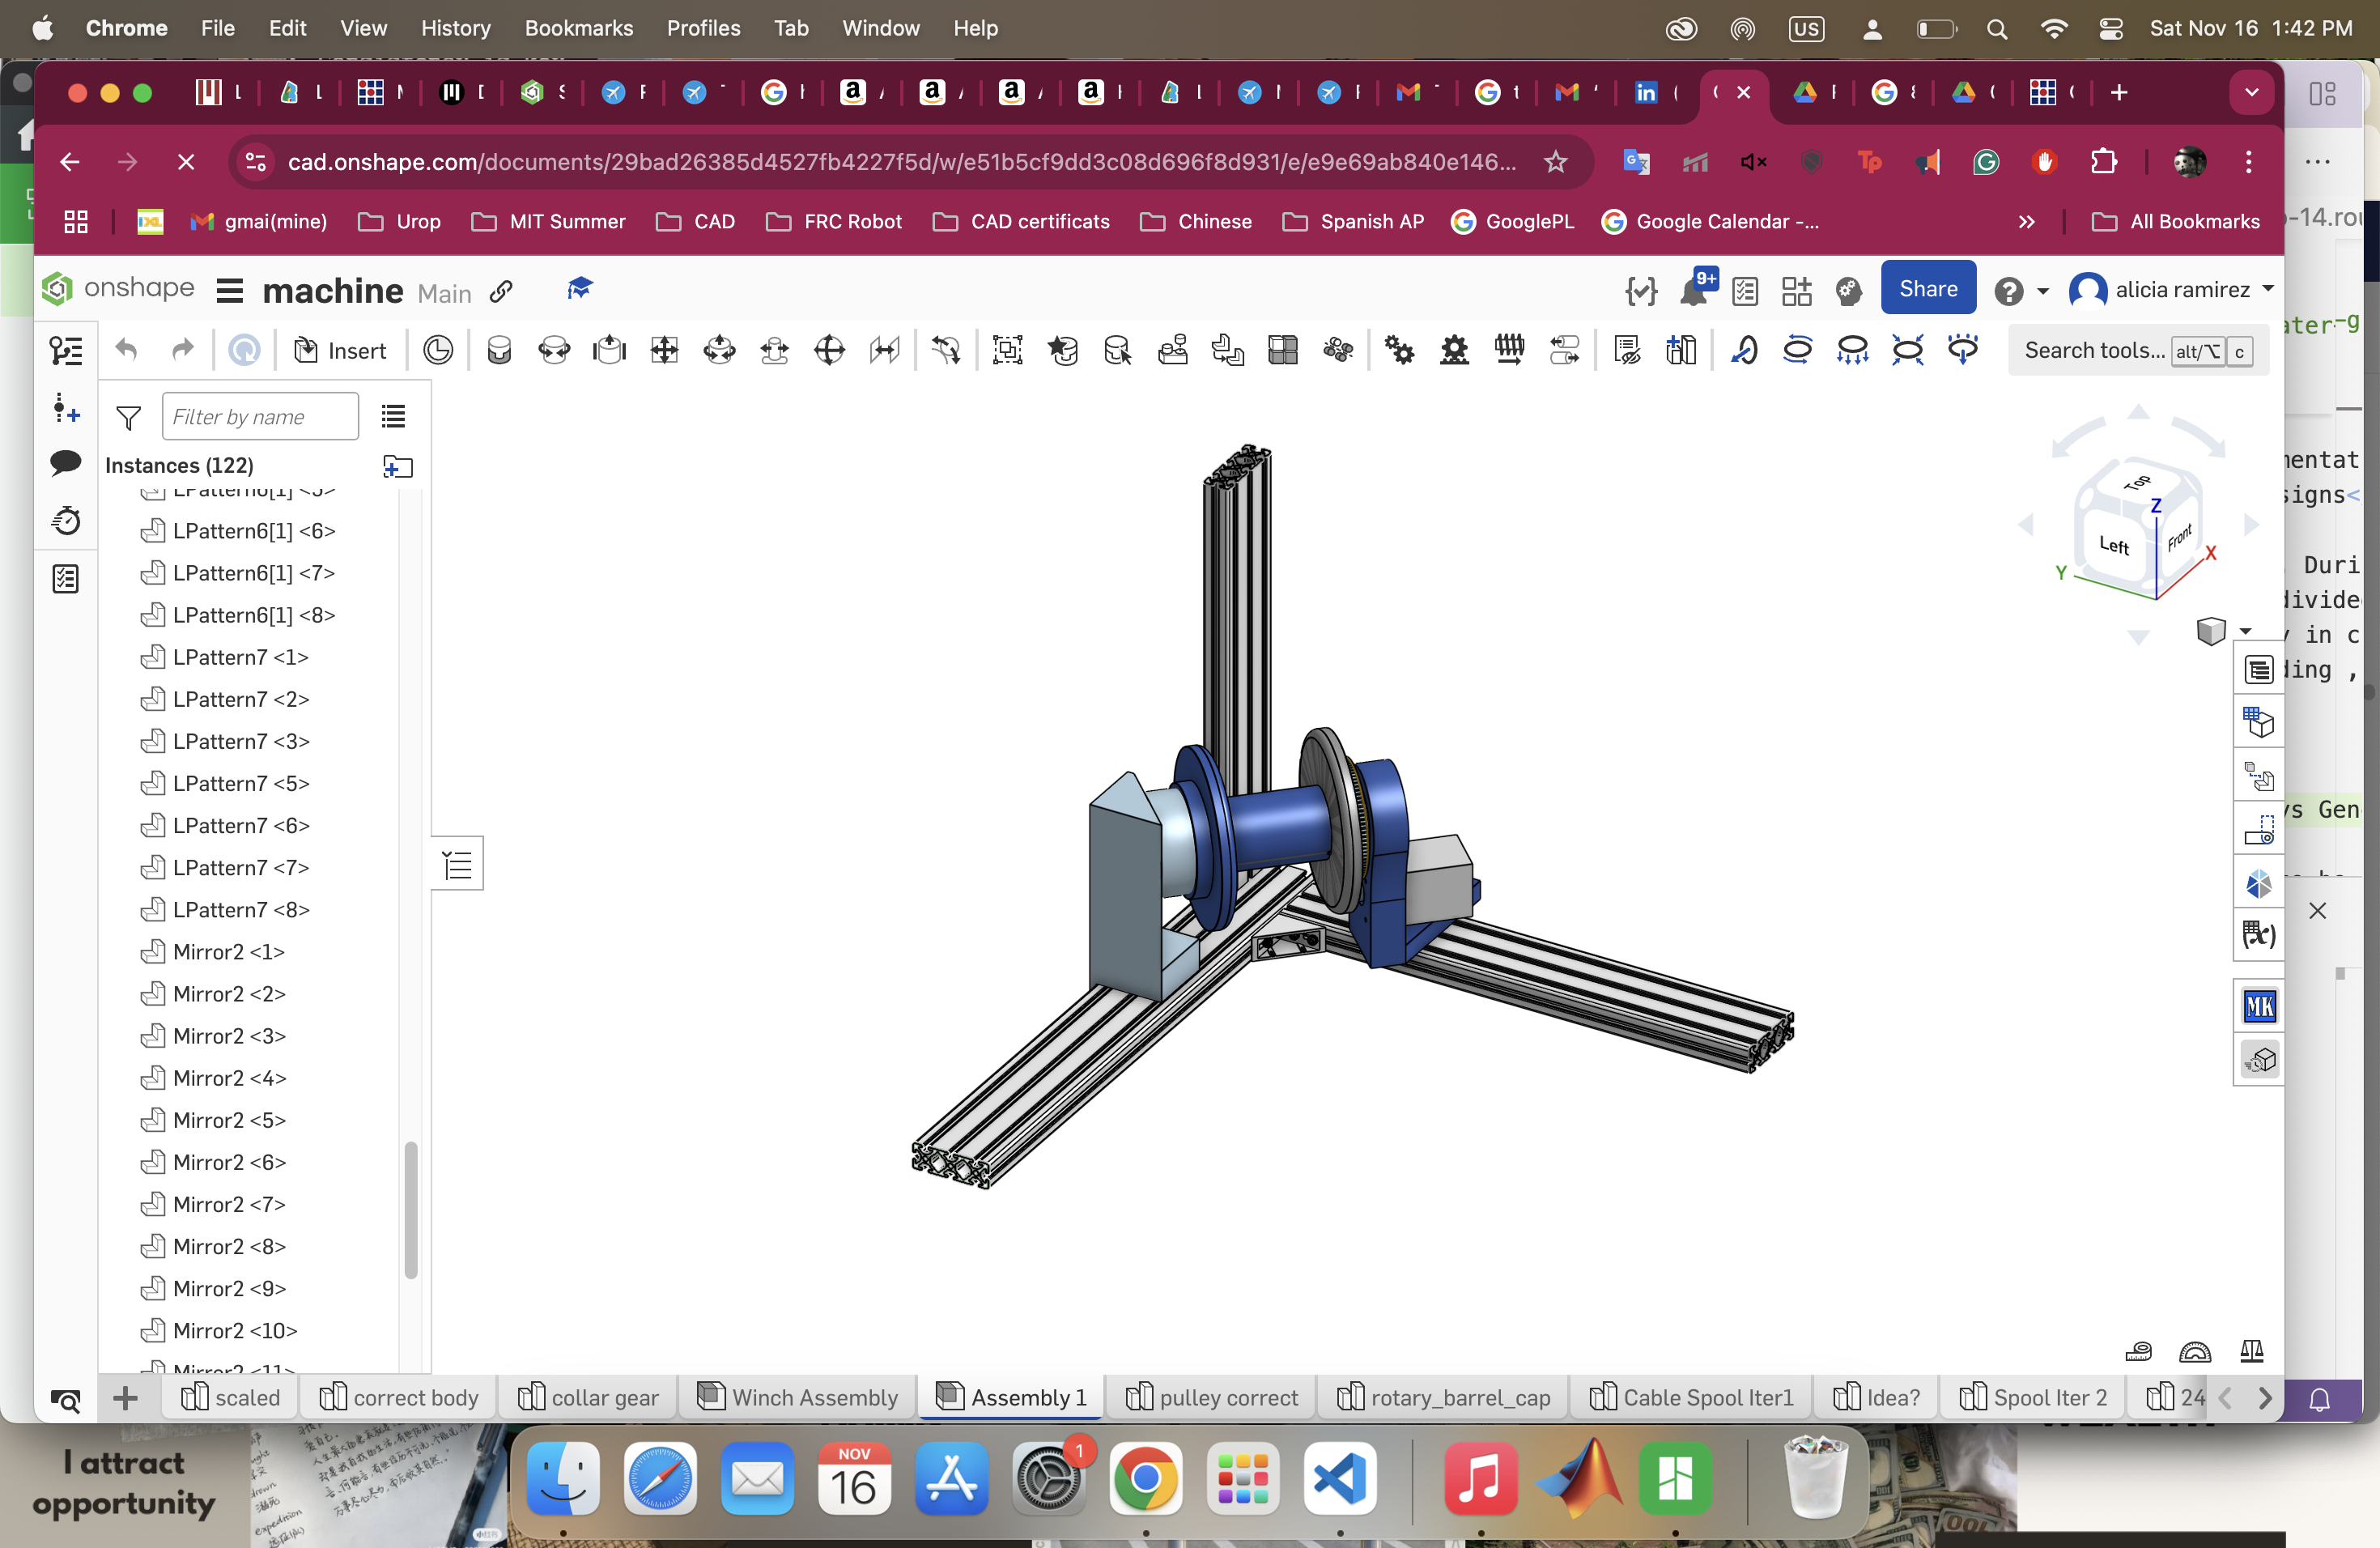
Task: Open the tab manager search icon at bottom left
Action: (x=66, y=1400)
